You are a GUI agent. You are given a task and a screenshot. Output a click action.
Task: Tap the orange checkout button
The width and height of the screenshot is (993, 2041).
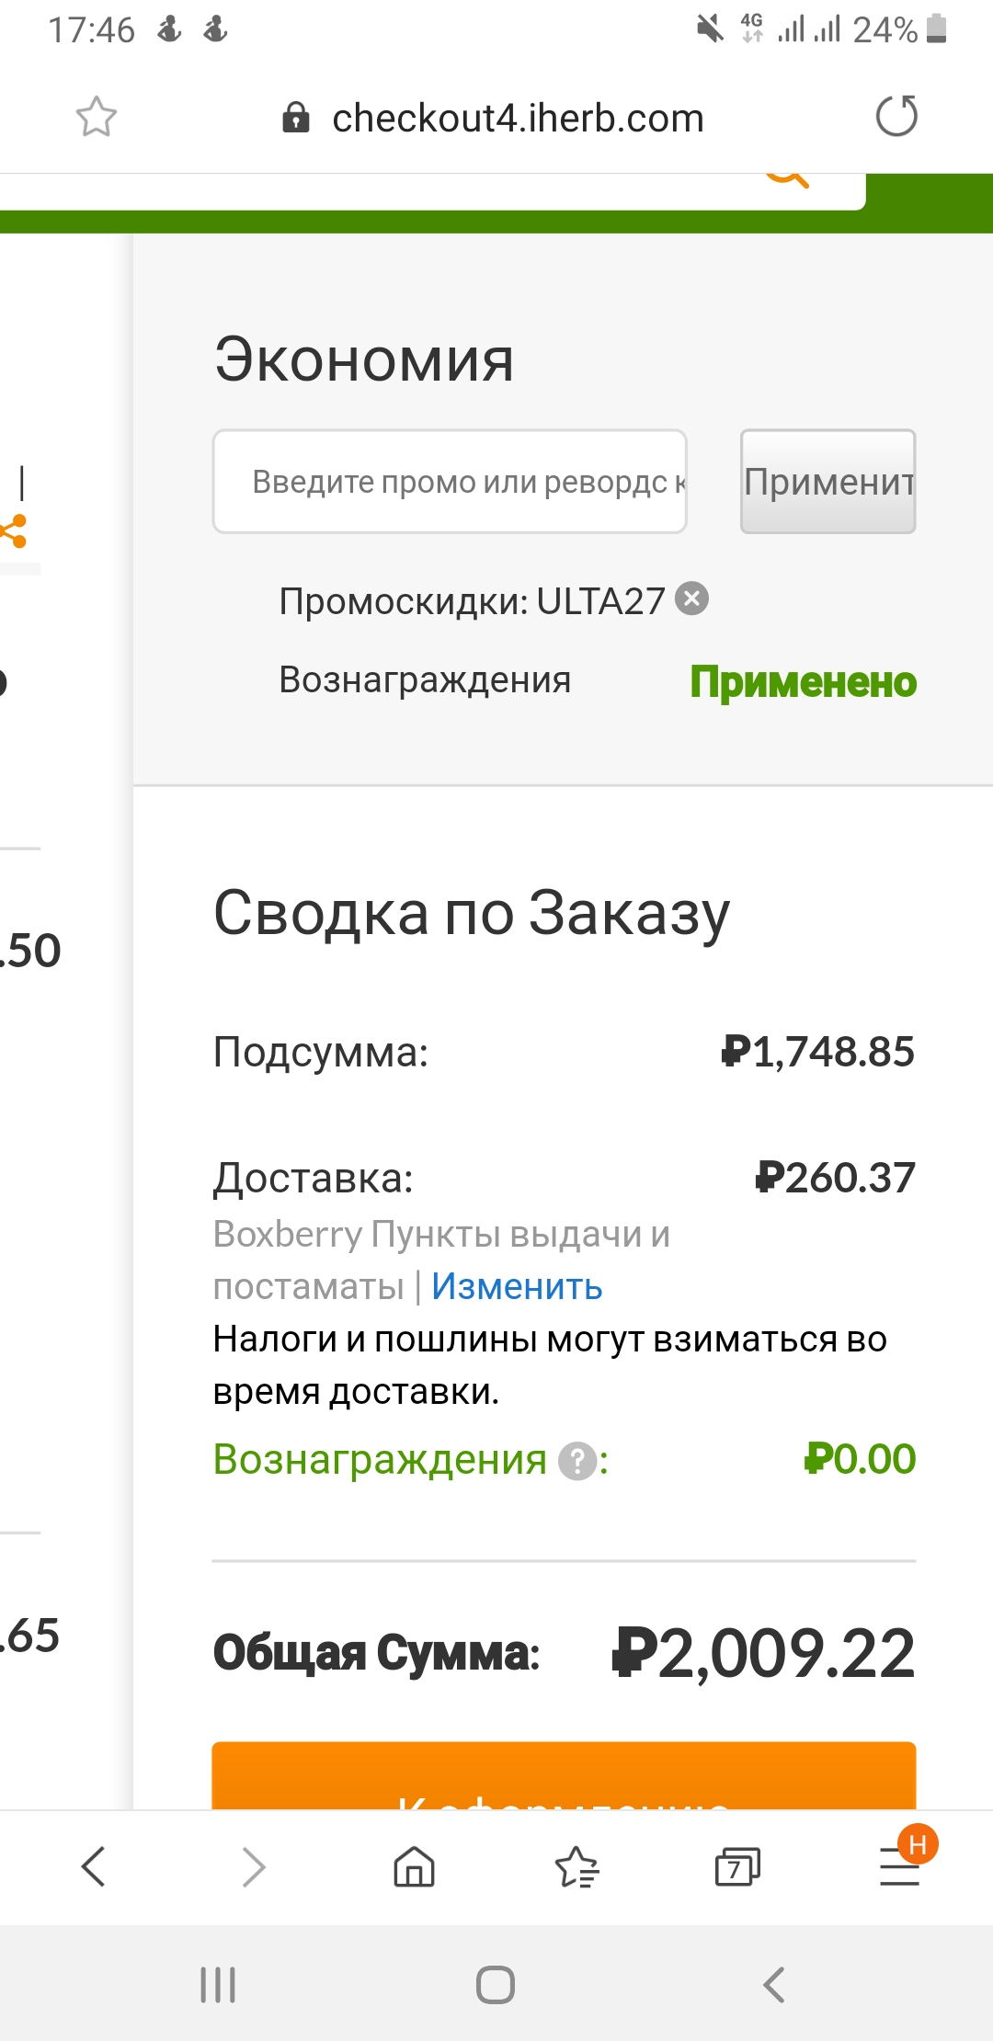tap(564, 1776)
